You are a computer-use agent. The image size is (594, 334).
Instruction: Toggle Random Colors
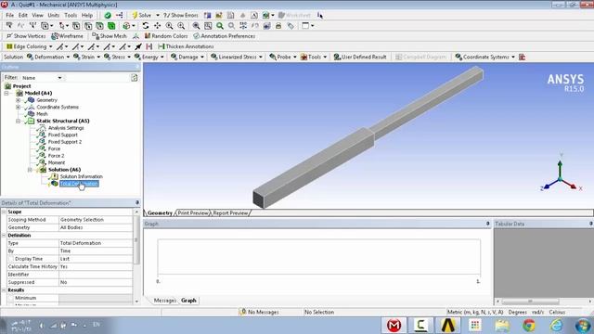coord(166,36)
